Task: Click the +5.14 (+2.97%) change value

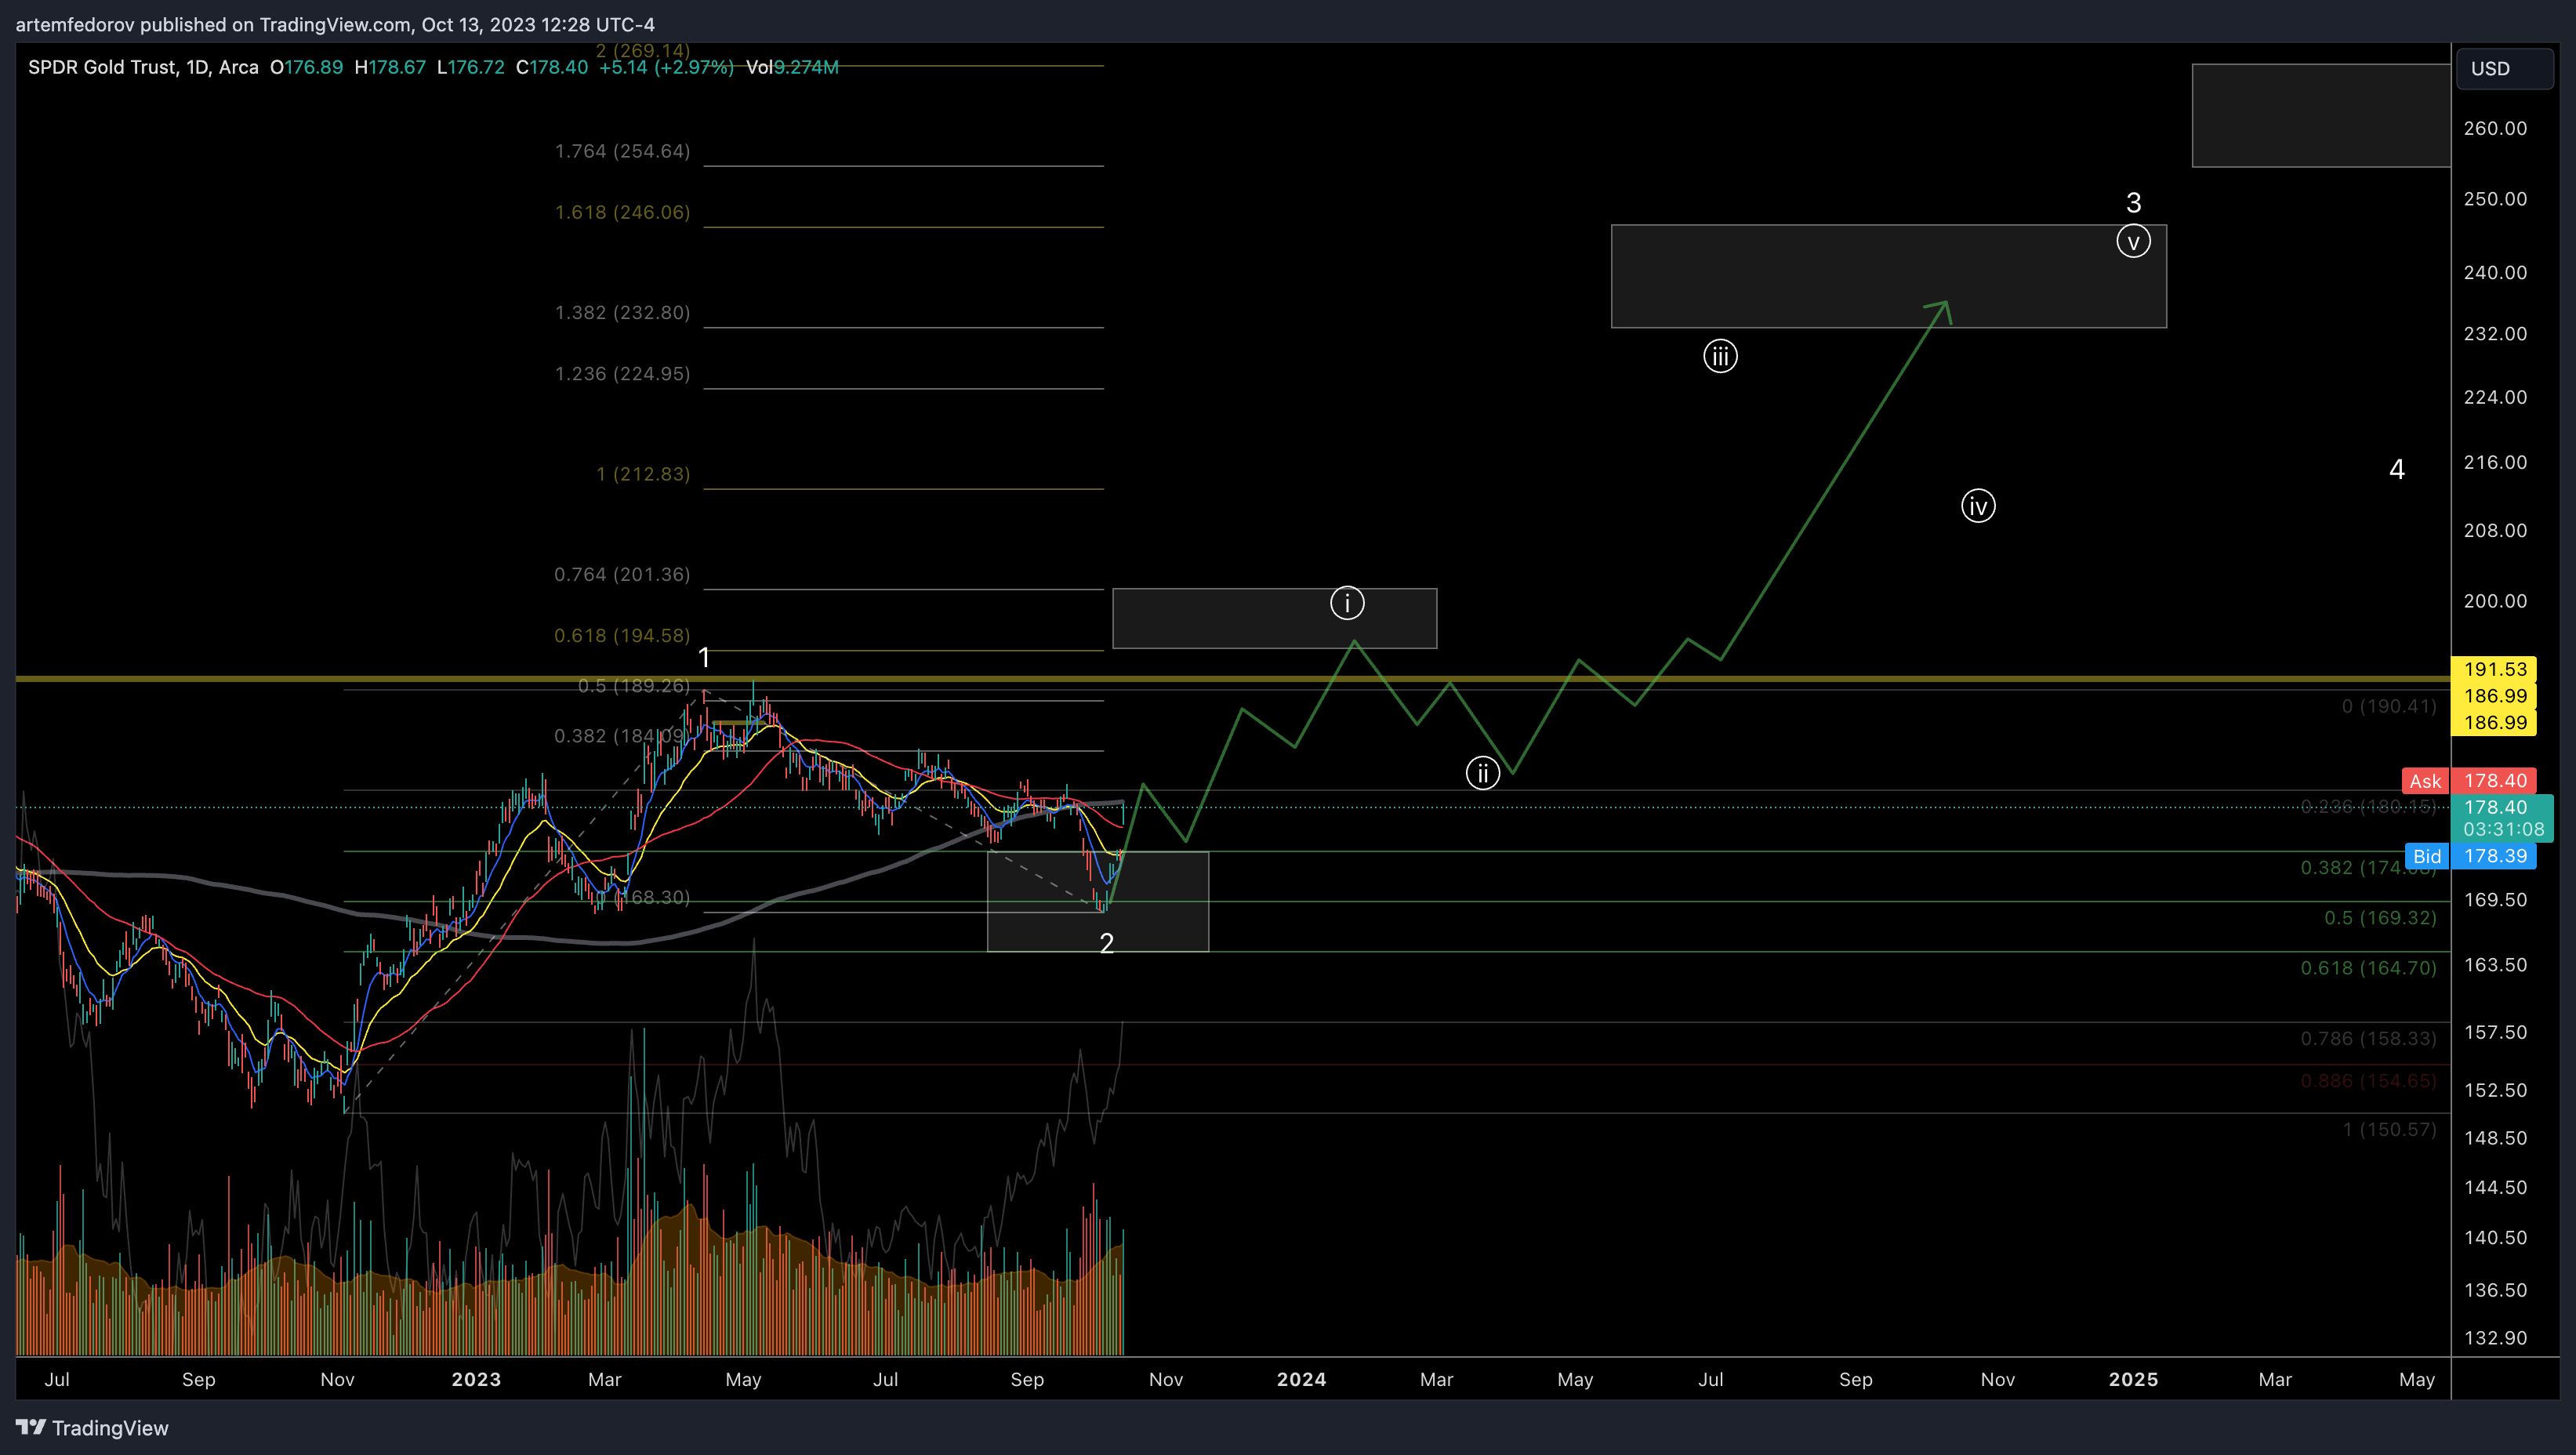Action: click(x=666, y=67)
